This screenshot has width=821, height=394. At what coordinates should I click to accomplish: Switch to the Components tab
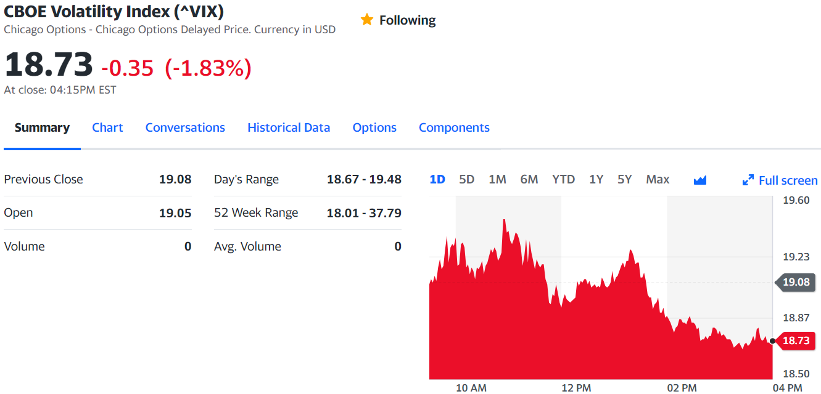pyautogui.click(x=454, y=127)
